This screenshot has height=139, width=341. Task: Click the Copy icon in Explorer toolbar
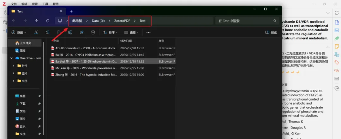[48, 32]
